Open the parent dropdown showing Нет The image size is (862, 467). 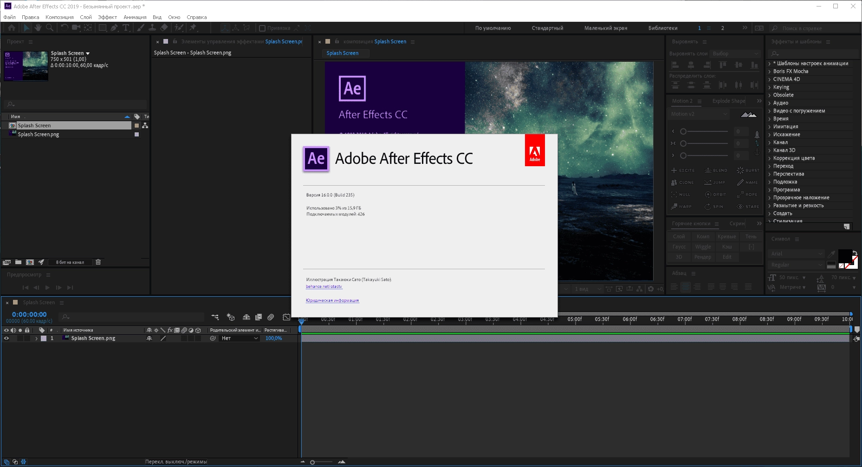(x=239, y=338)
